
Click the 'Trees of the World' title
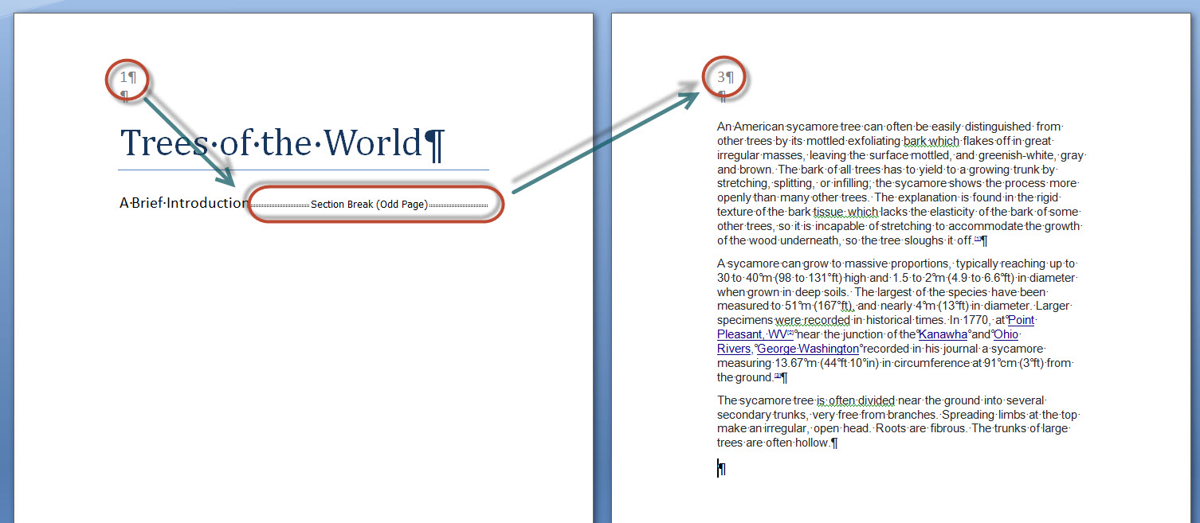(x=281, y=143)
